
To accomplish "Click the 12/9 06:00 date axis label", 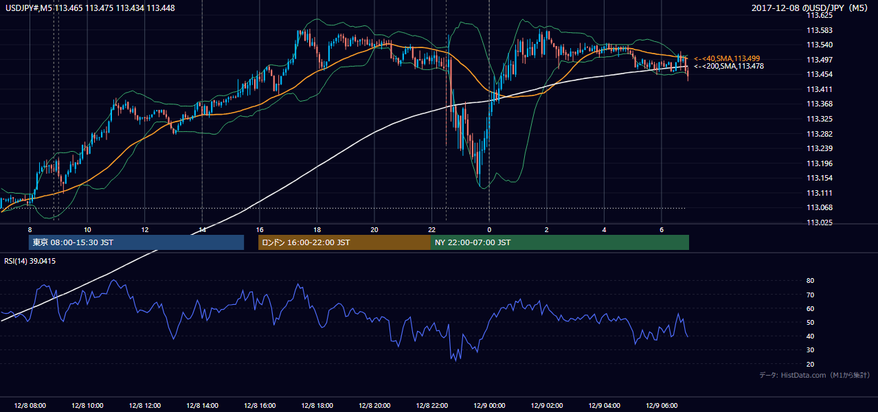I will pyautogui.click(x=661, y=406).
